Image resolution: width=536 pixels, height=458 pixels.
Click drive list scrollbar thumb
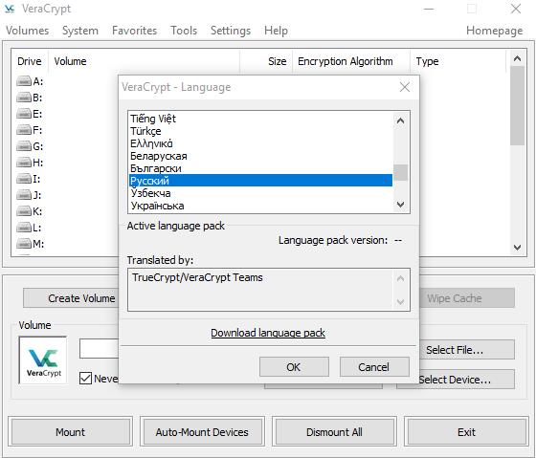click(x=517, y=106)
